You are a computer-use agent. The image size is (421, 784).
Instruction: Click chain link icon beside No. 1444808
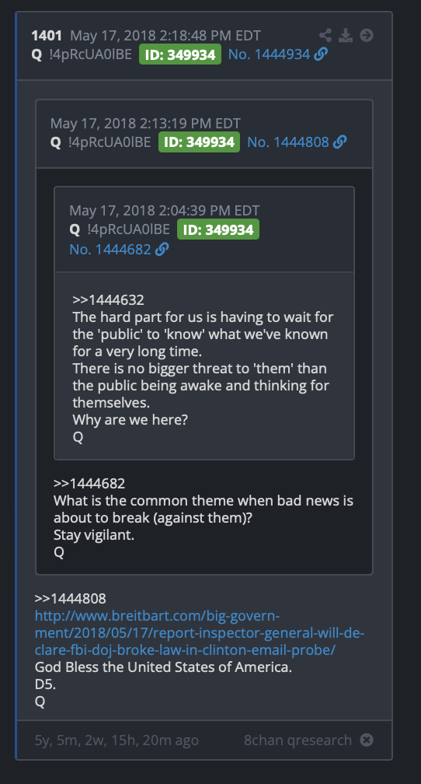click(339, 142)
